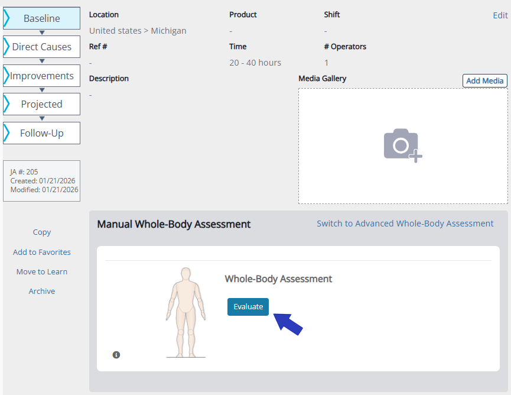511x395 pixels.
Task: Archive this job assessment
Action: 42,291
